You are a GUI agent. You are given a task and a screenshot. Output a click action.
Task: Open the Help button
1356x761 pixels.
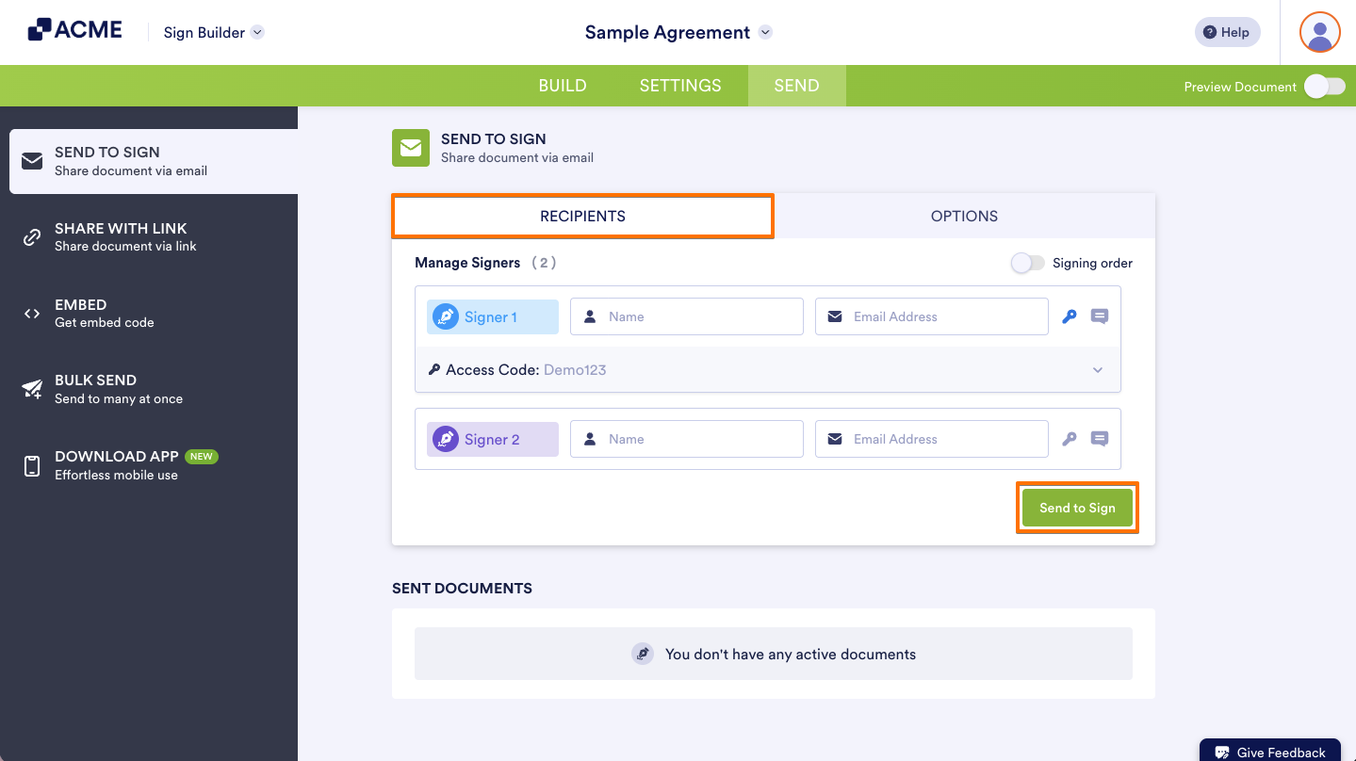(1227, 32)
